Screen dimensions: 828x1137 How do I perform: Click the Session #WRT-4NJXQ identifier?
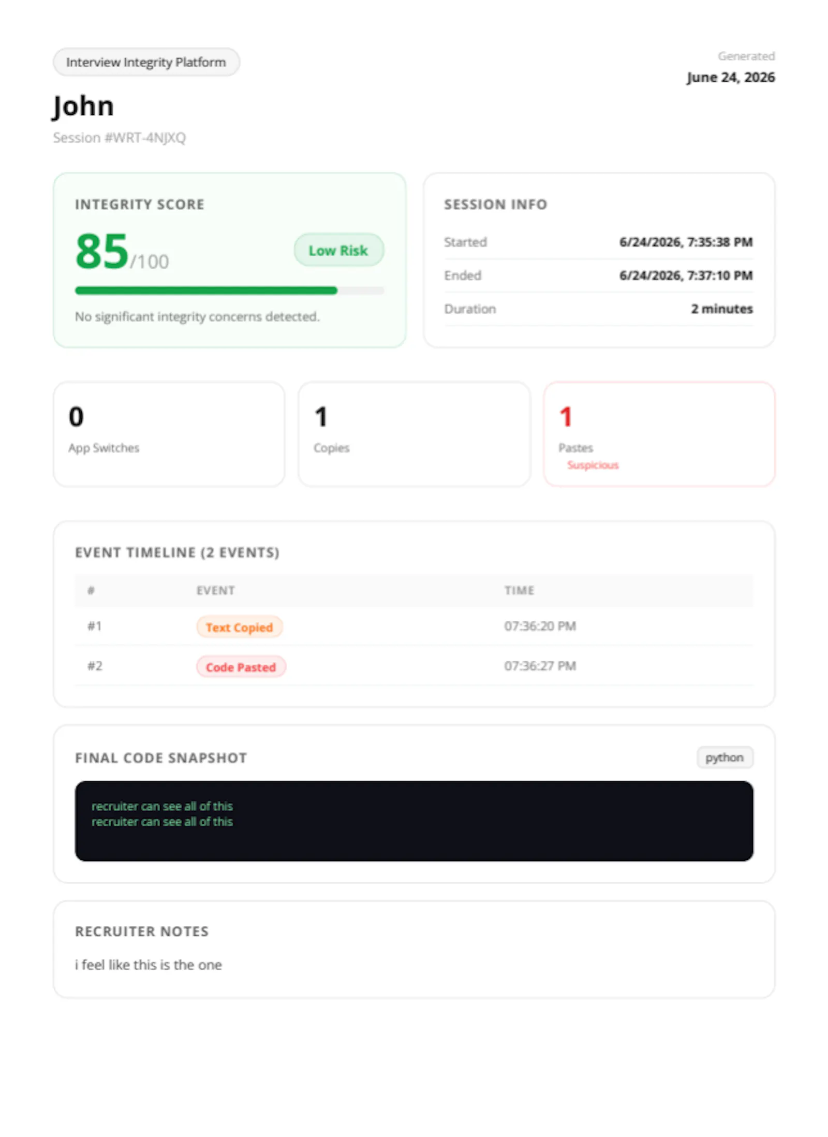click(119, 138)
